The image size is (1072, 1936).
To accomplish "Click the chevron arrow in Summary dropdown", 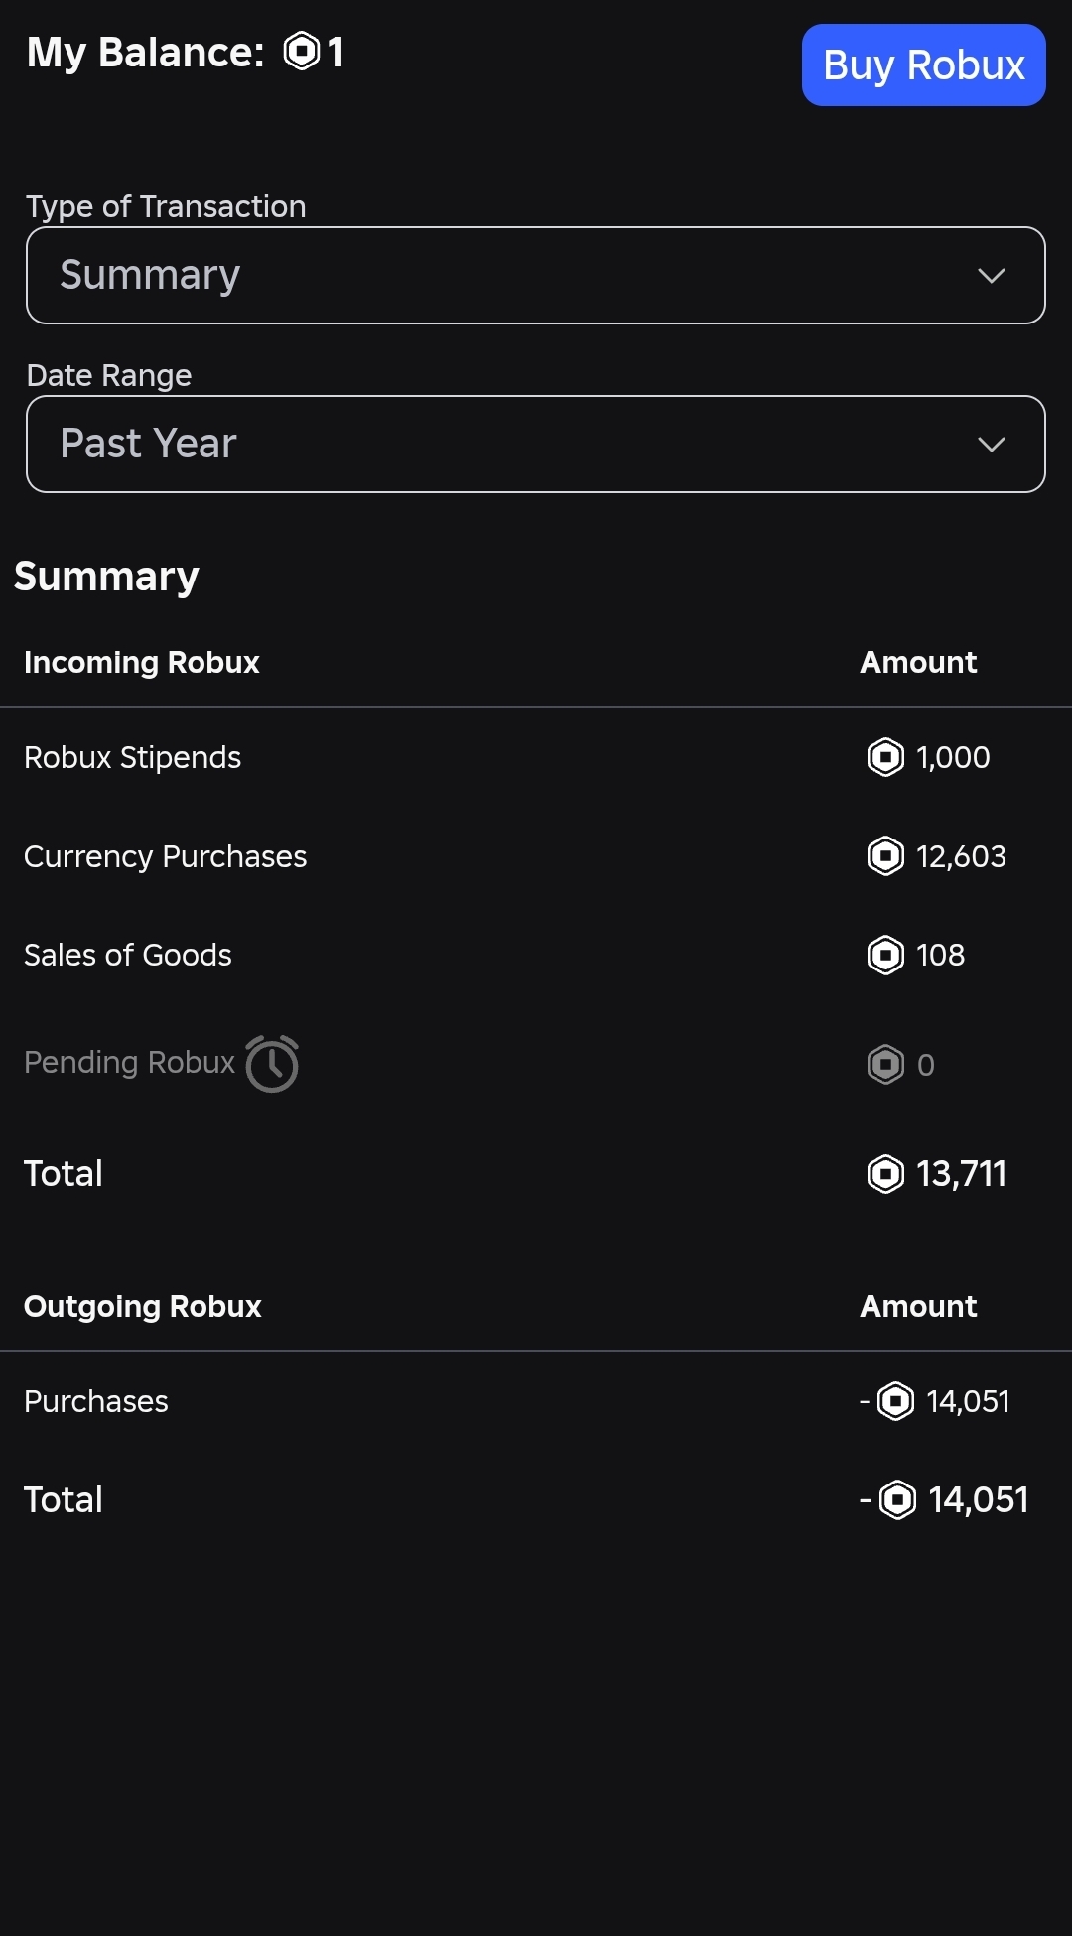I will coord(992,276).
